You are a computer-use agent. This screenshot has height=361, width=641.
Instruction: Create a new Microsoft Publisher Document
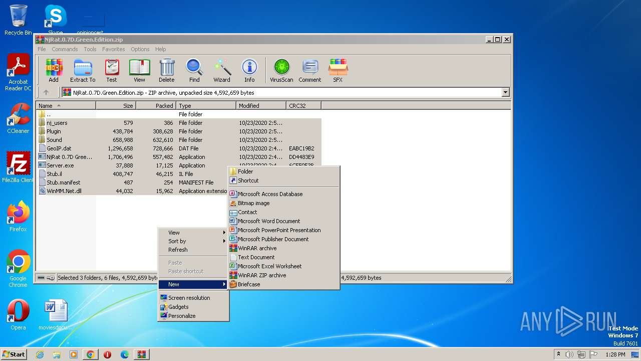[x=284, y=239]
